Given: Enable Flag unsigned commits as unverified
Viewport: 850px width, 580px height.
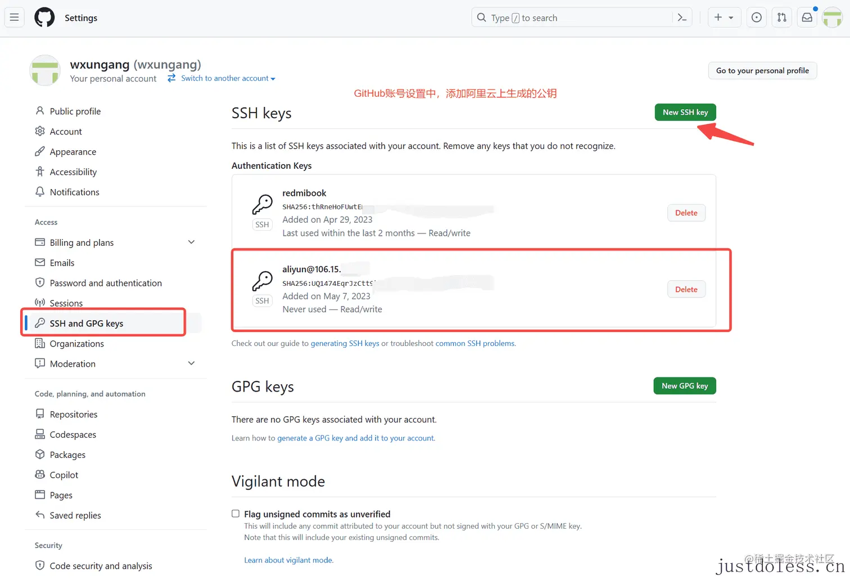Looking at the screenshot, I should click(236, 513).
